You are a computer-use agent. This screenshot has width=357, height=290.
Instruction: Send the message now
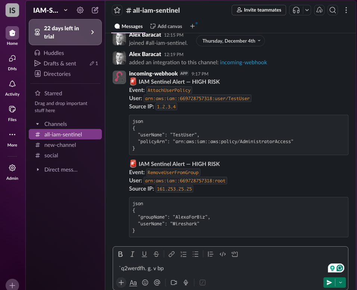pos(329,283)
